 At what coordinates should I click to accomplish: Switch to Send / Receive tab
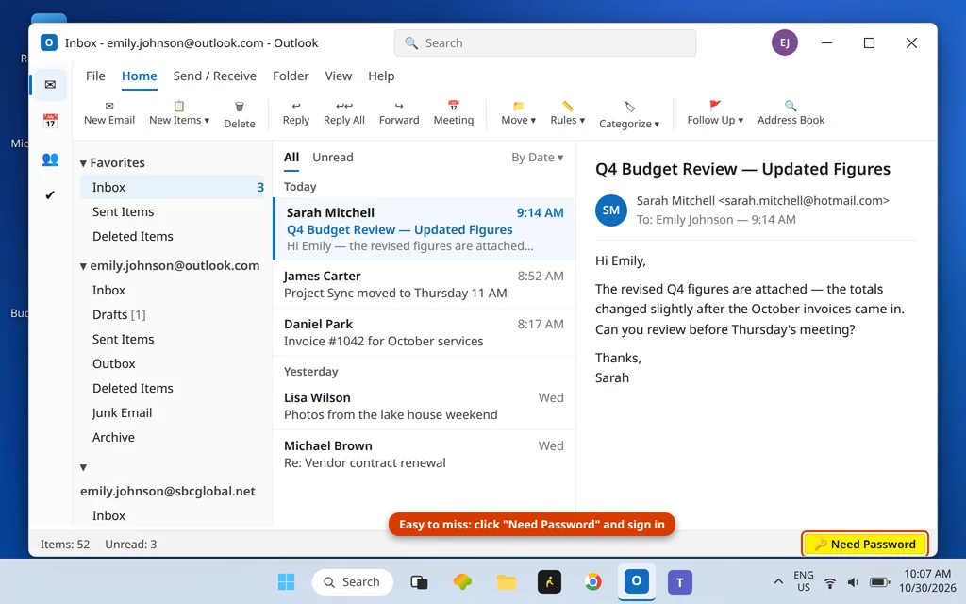tap(214, 75)
